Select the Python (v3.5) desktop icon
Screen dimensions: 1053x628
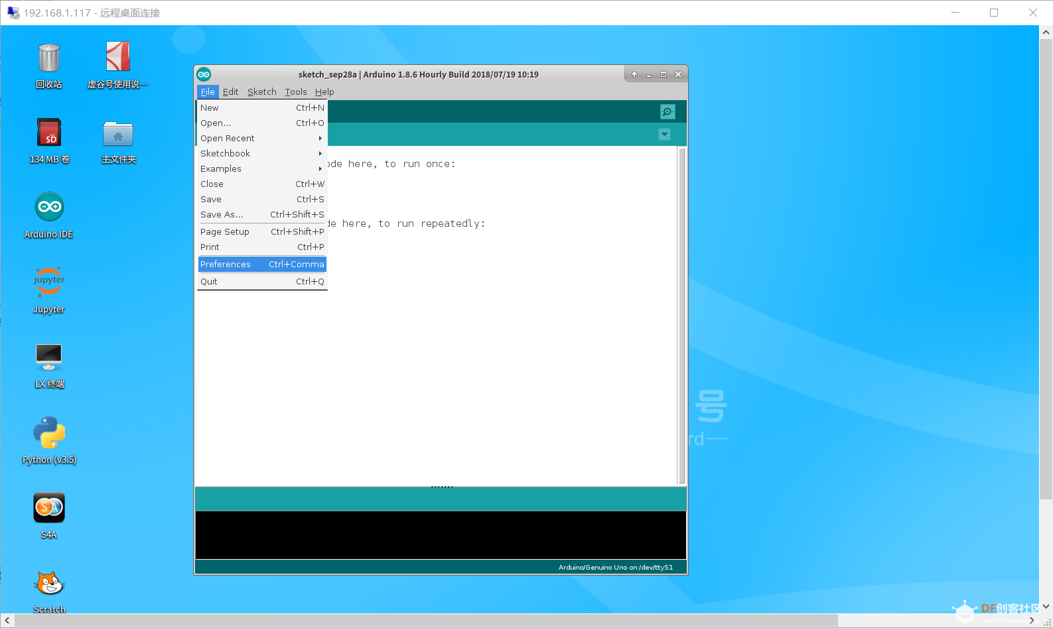(x=49, y=432)
